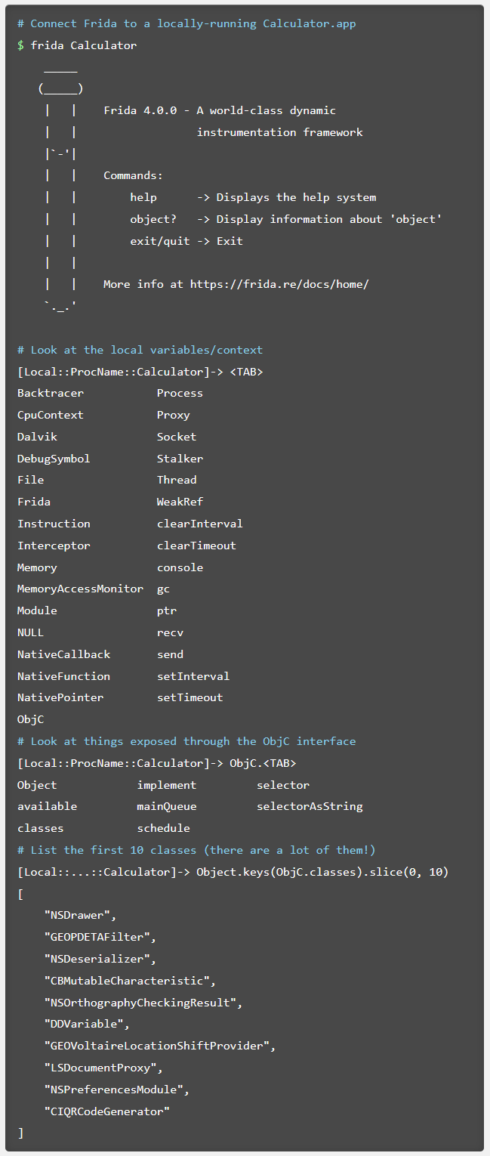Click the "classes" ObjC property
This screenshot has width=490, height=1156.
pos(40,828)
